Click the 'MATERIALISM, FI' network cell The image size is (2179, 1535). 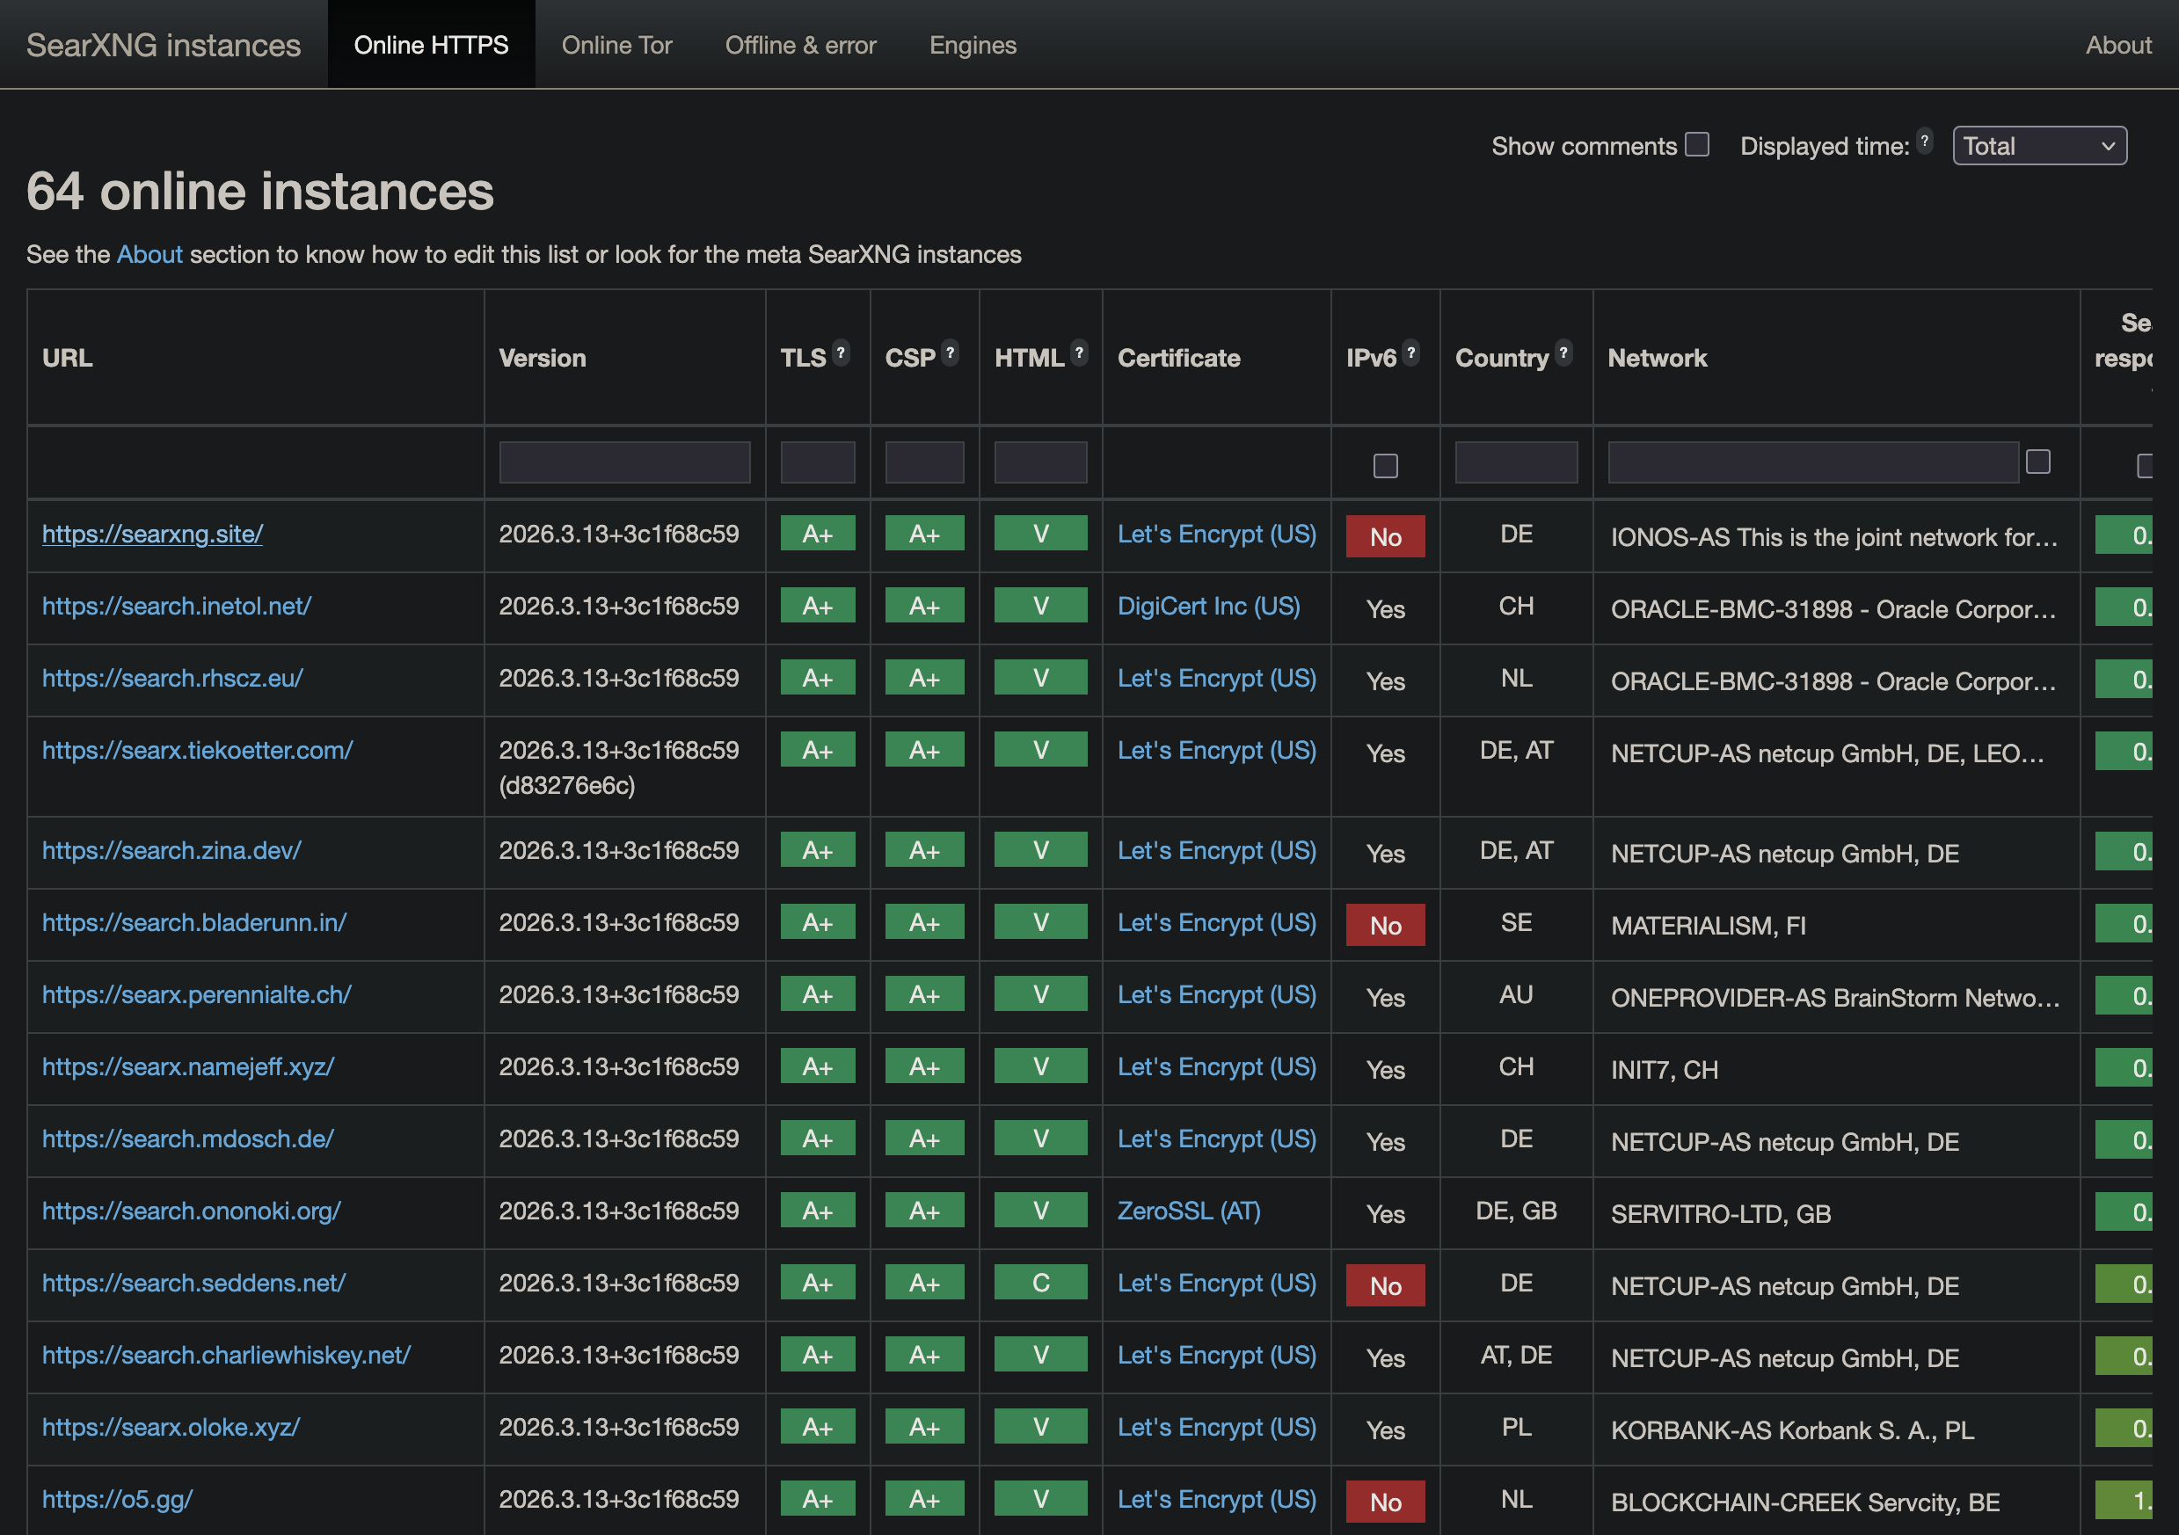(1708, 926)
